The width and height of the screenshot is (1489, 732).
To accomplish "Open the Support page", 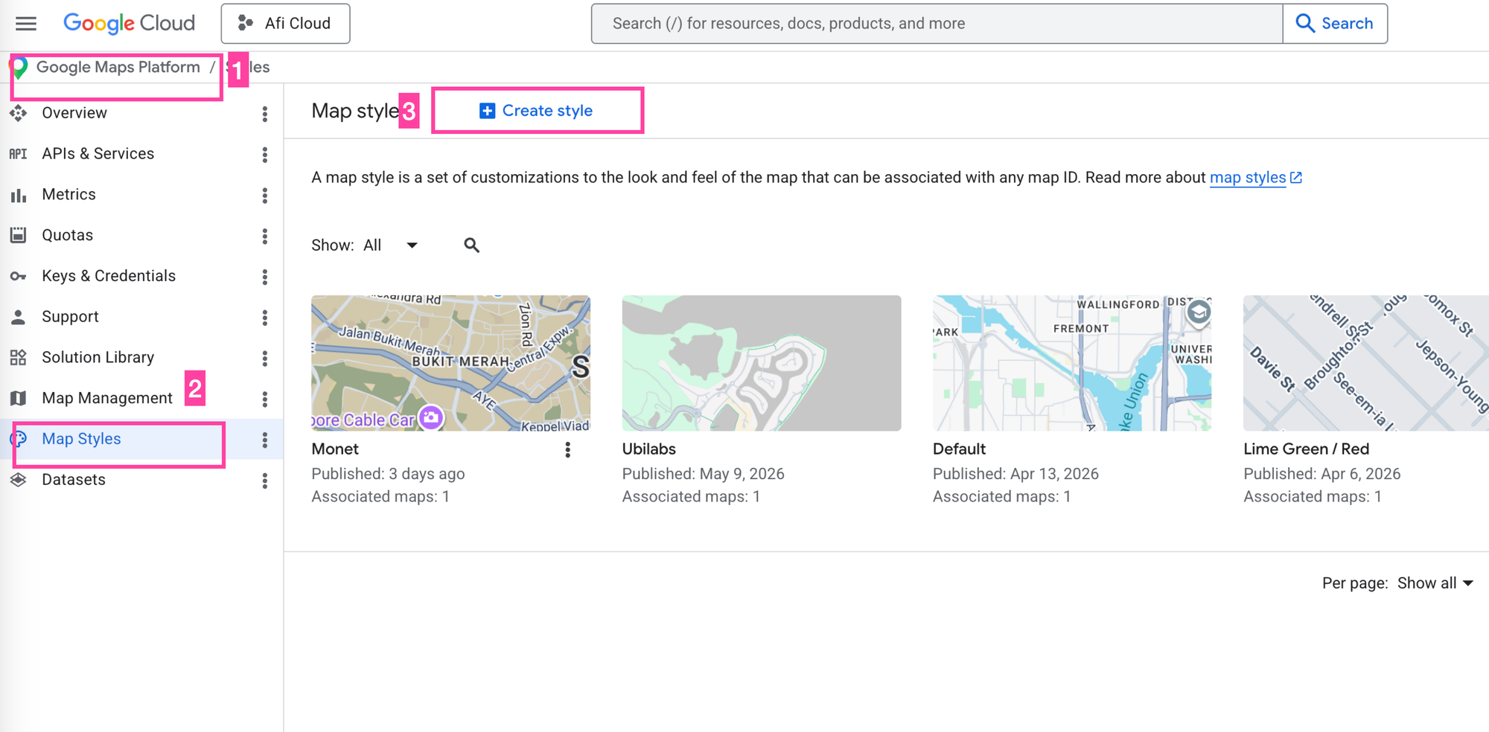I will 71,317.
